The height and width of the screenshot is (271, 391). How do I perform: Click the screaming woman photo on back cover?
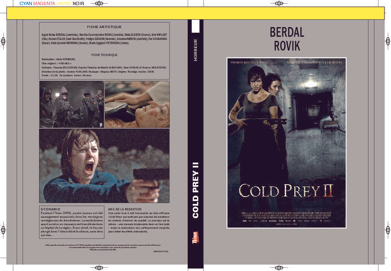pyautogui.click(x=105, y=165)
